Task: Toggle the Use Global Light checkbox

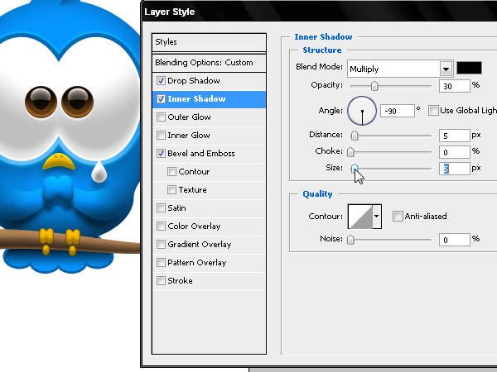Action: pyautogui.click(x=433, y=111)
